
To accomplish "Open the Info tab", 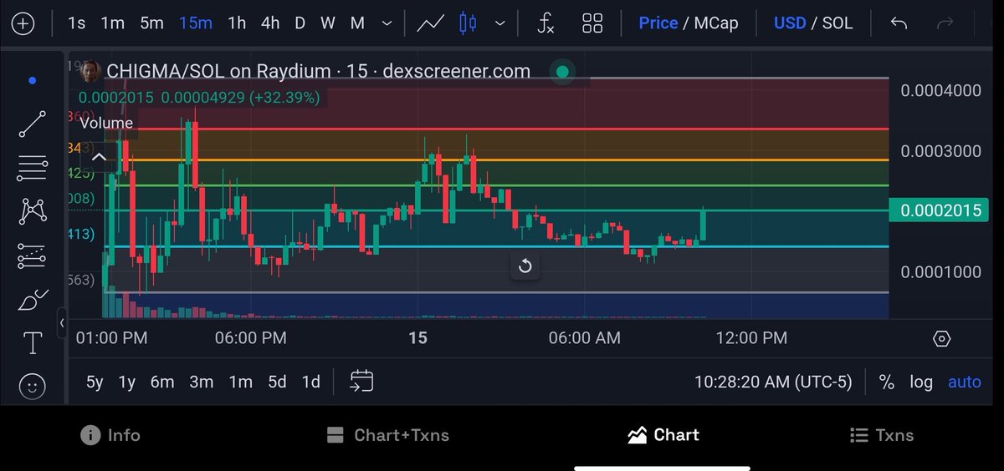I will [110, 435].
